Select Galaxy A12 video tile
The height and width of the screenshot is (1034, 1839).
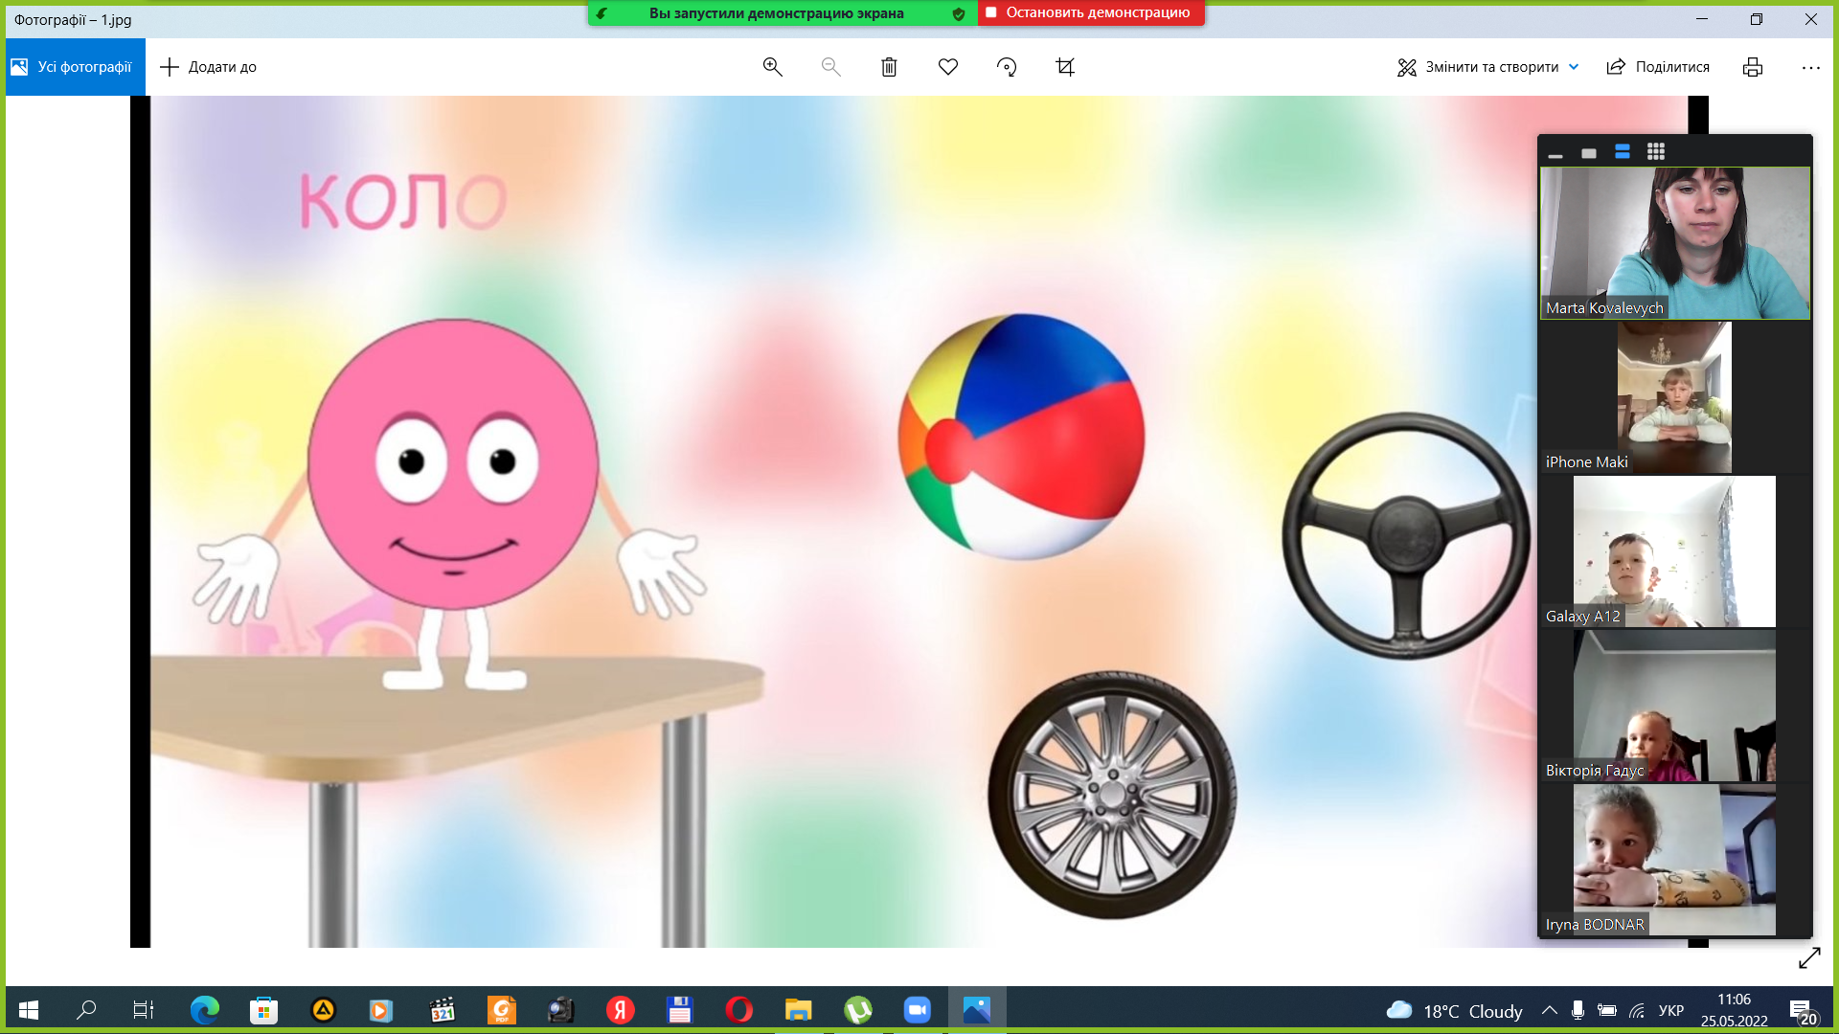1675,551
